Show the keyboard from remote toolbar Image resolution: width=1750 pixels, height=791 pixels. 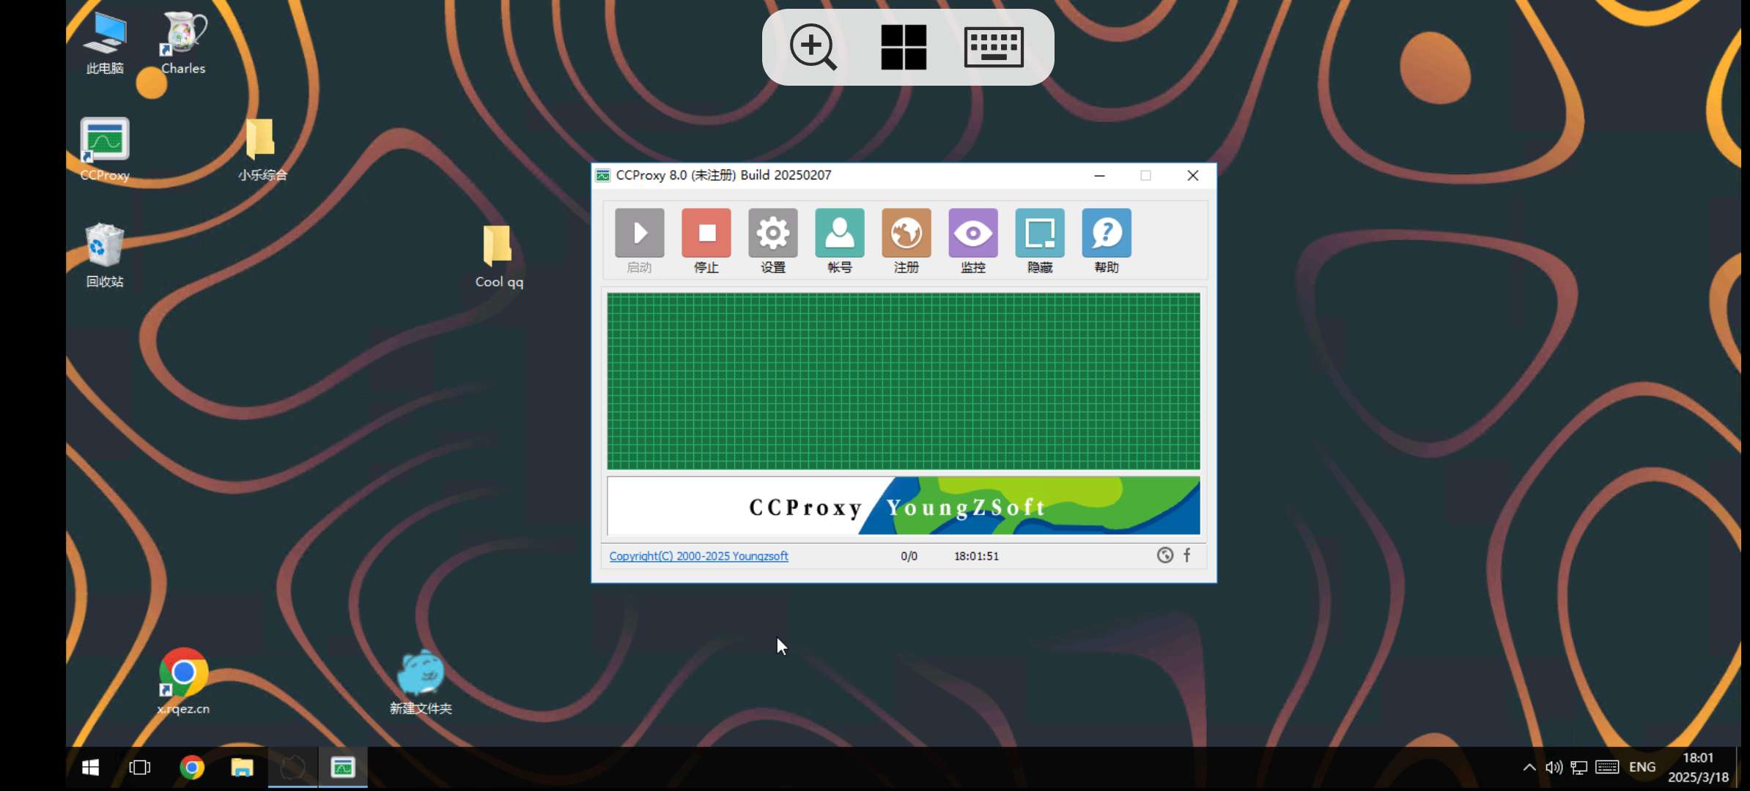[994, 47]
